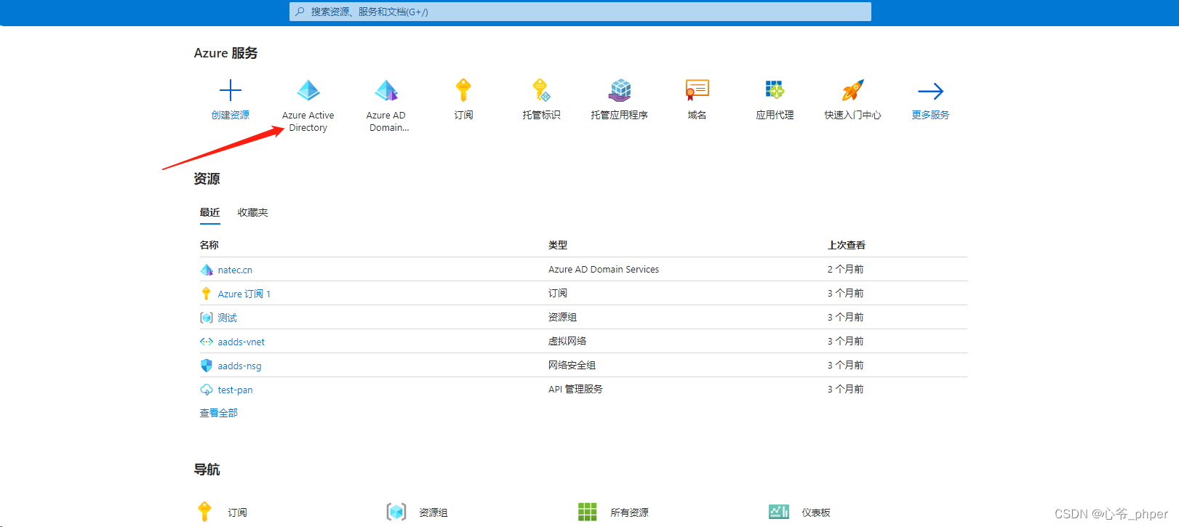Open the Domain names (域名) certificate icon
This screenshot has width=1179, height=527.
coord(697,90)
